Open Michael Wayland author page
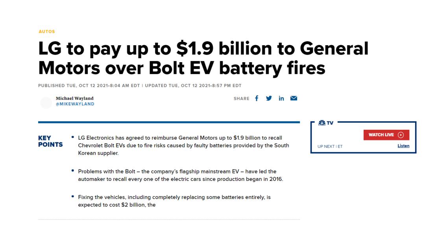Screen dimensions: 425x225 pyautogui.click(x=74, y=98)
